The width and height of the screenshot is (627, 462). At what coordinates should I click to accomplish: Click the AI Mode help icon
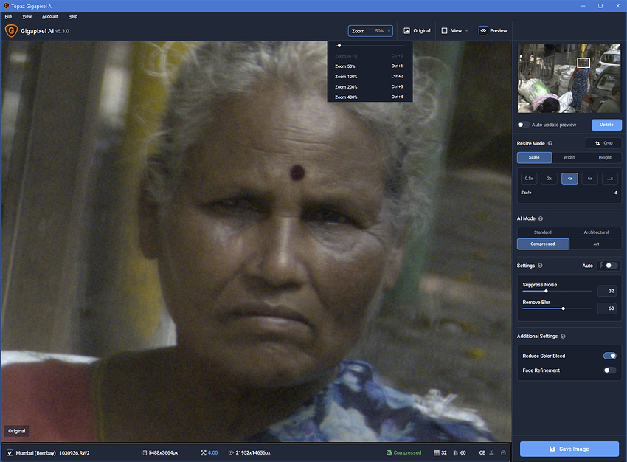[542, 219]
